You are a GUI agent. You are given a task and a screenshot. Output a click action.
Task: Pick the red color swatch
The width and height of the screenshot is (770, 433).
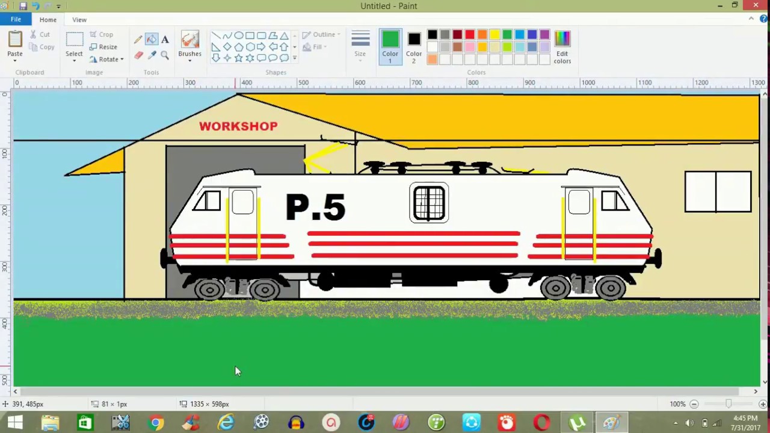click(470, 35)
